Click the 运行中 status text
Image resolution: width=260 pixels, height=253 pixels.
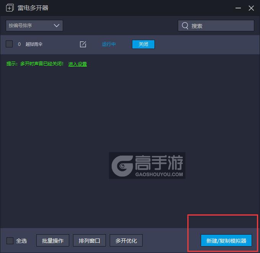(109, 44)
